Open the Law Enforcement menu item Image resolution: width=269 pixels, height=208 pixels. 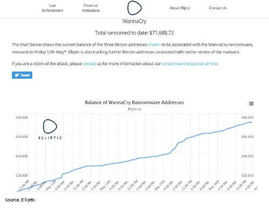pyautogui.click(x=53, y=8)
